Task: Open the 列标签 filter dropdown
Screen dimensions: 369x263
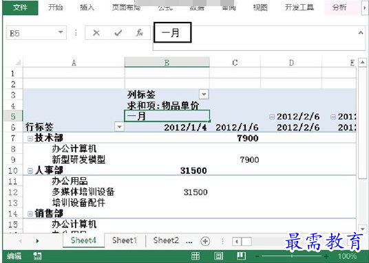Action: pos(204,94)
